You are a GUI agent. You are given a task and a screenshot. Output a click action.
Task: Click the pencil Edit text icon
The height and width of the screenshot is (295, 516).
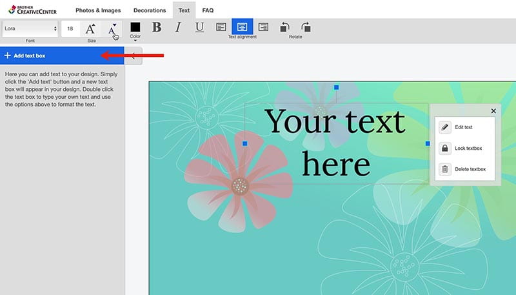click(445, 128)
